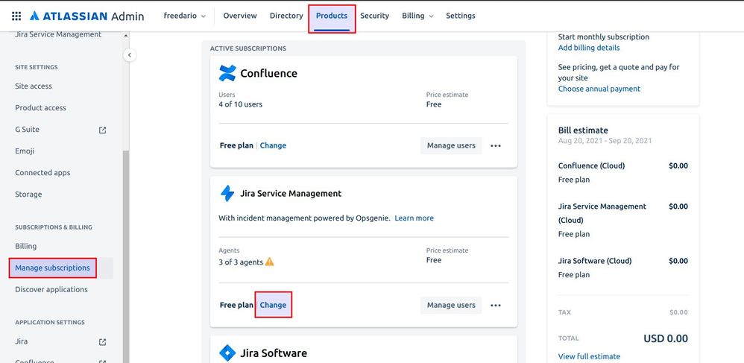Open Jira under Application Settings
Screen dimensions: 744x363
pyautogui.click(x=21, y=341)
